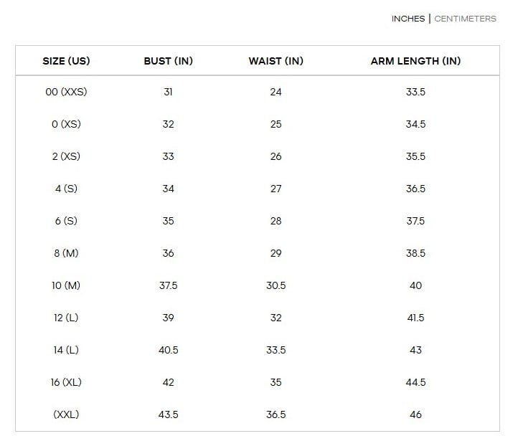
Task: Select the 4 (S) size row label
Action: click(x=66, y=189)
